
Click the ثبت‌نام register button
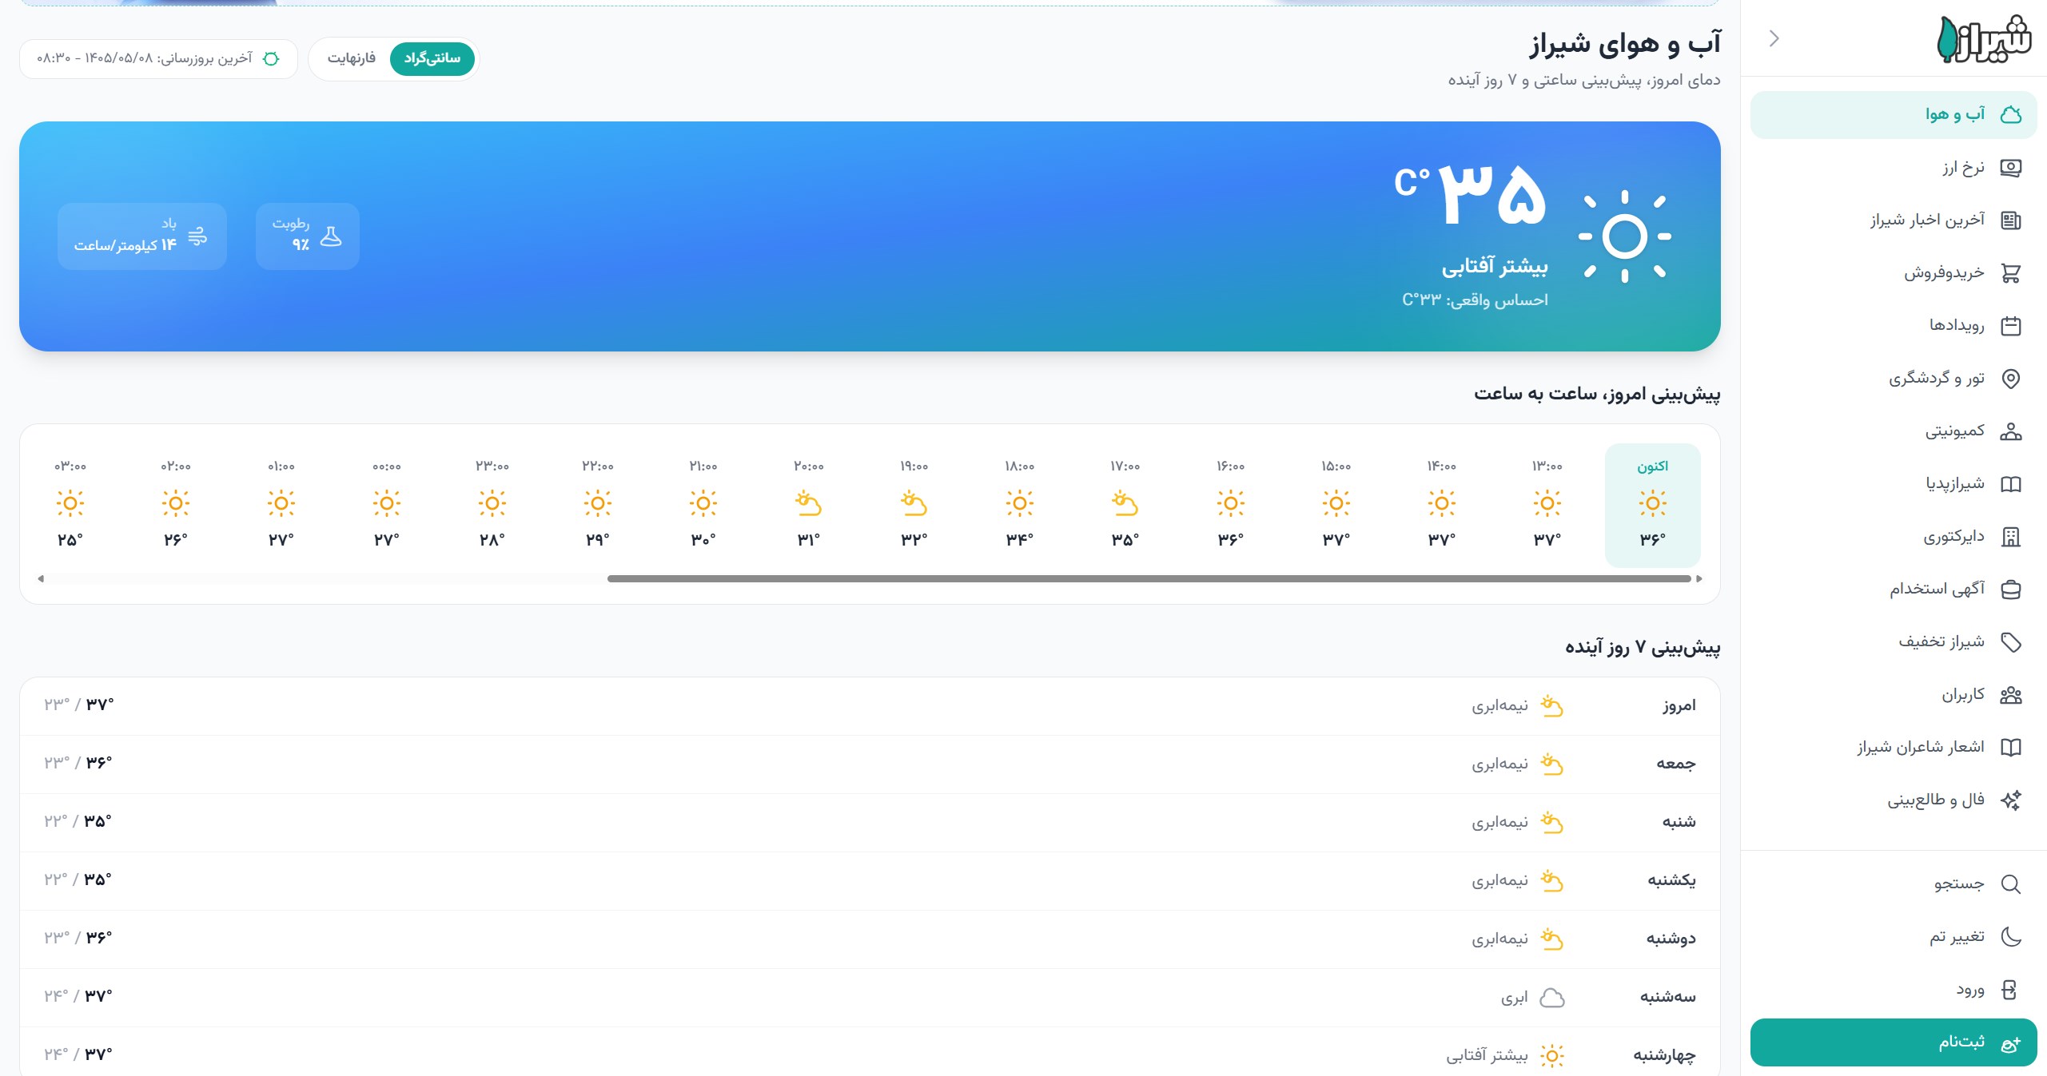(1894, 1042)
